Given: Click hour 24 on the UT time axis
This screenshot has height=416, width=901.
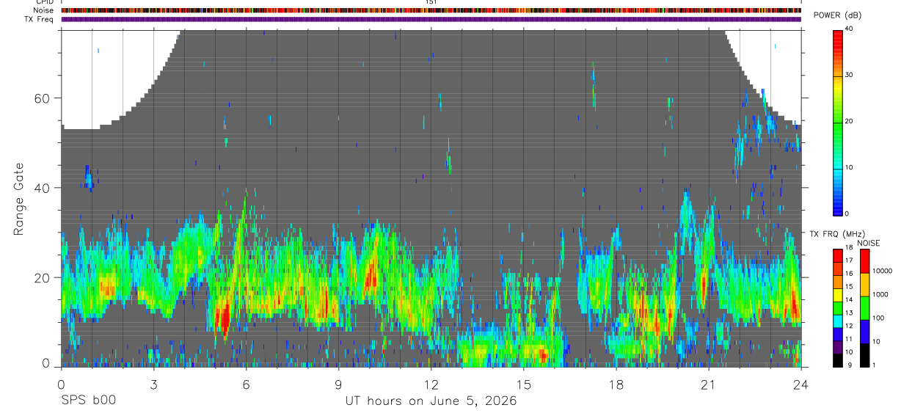Looking at the screenshot, I should click(800, 384).
